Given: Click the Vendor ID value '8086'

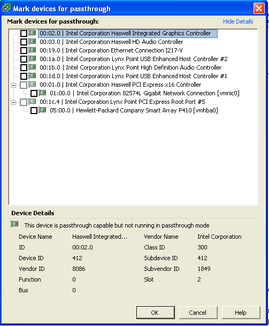Looking at the screenshot, I should (79, 269).
